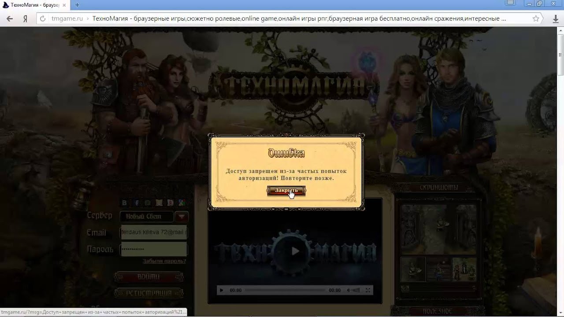Enter fullscreen video mode
Image resolution: width=564 pixels, height=317 pixels.
coord(368,290)
